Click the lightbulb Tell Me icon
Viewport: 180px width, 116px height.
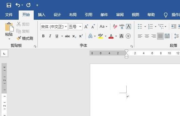[166, 15]
